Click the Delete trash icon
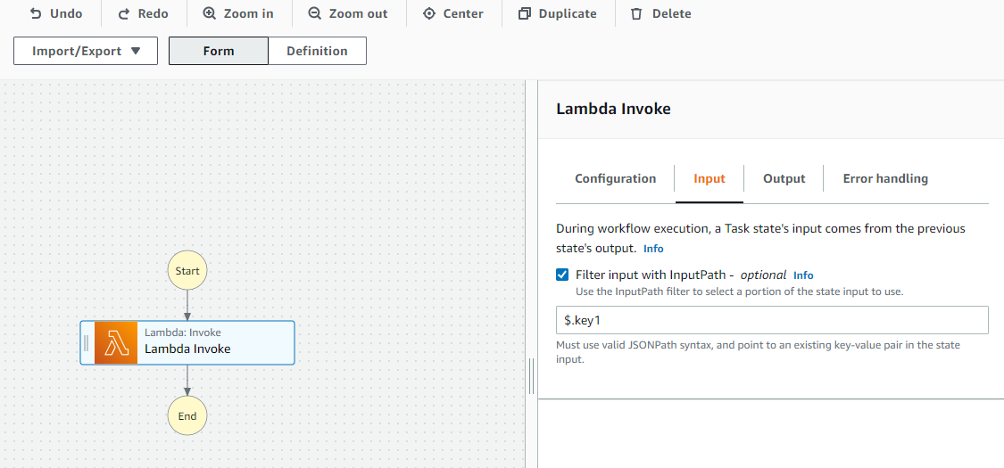This screenshot has width=1004, height=468. pos(636,13)
